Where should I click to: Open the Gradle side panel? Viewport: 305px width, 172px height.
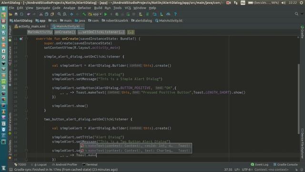point(302,32)
